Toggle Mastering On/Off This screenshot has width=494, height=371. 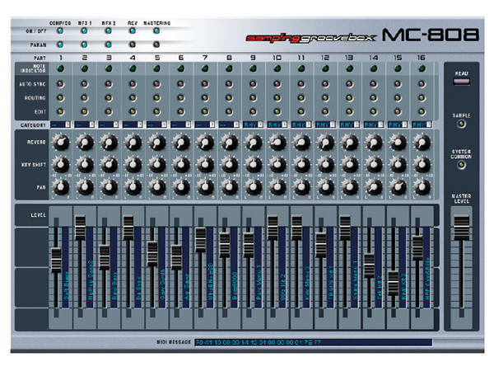tap(156, 31)
